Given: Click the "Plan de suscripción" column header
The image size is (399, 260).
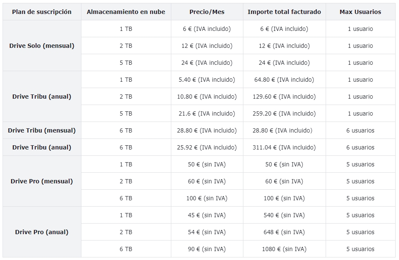Looking at the screenshot, I should (42, 12).
